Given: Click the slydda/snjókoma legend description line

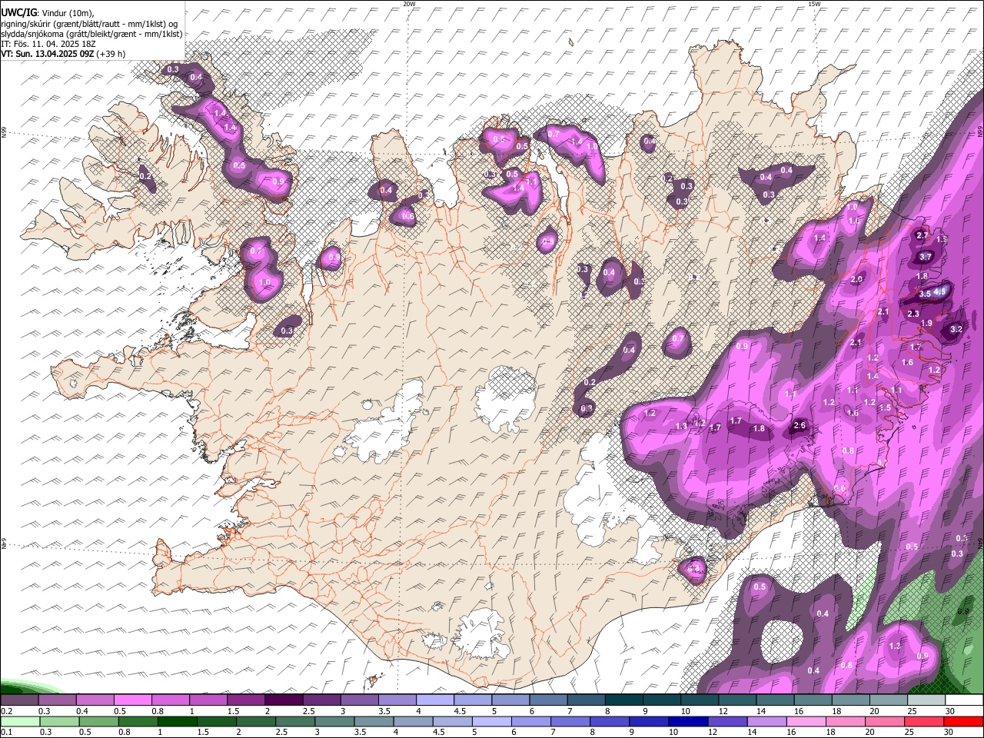Looking at the screenshot, I should tap(91, 34).
